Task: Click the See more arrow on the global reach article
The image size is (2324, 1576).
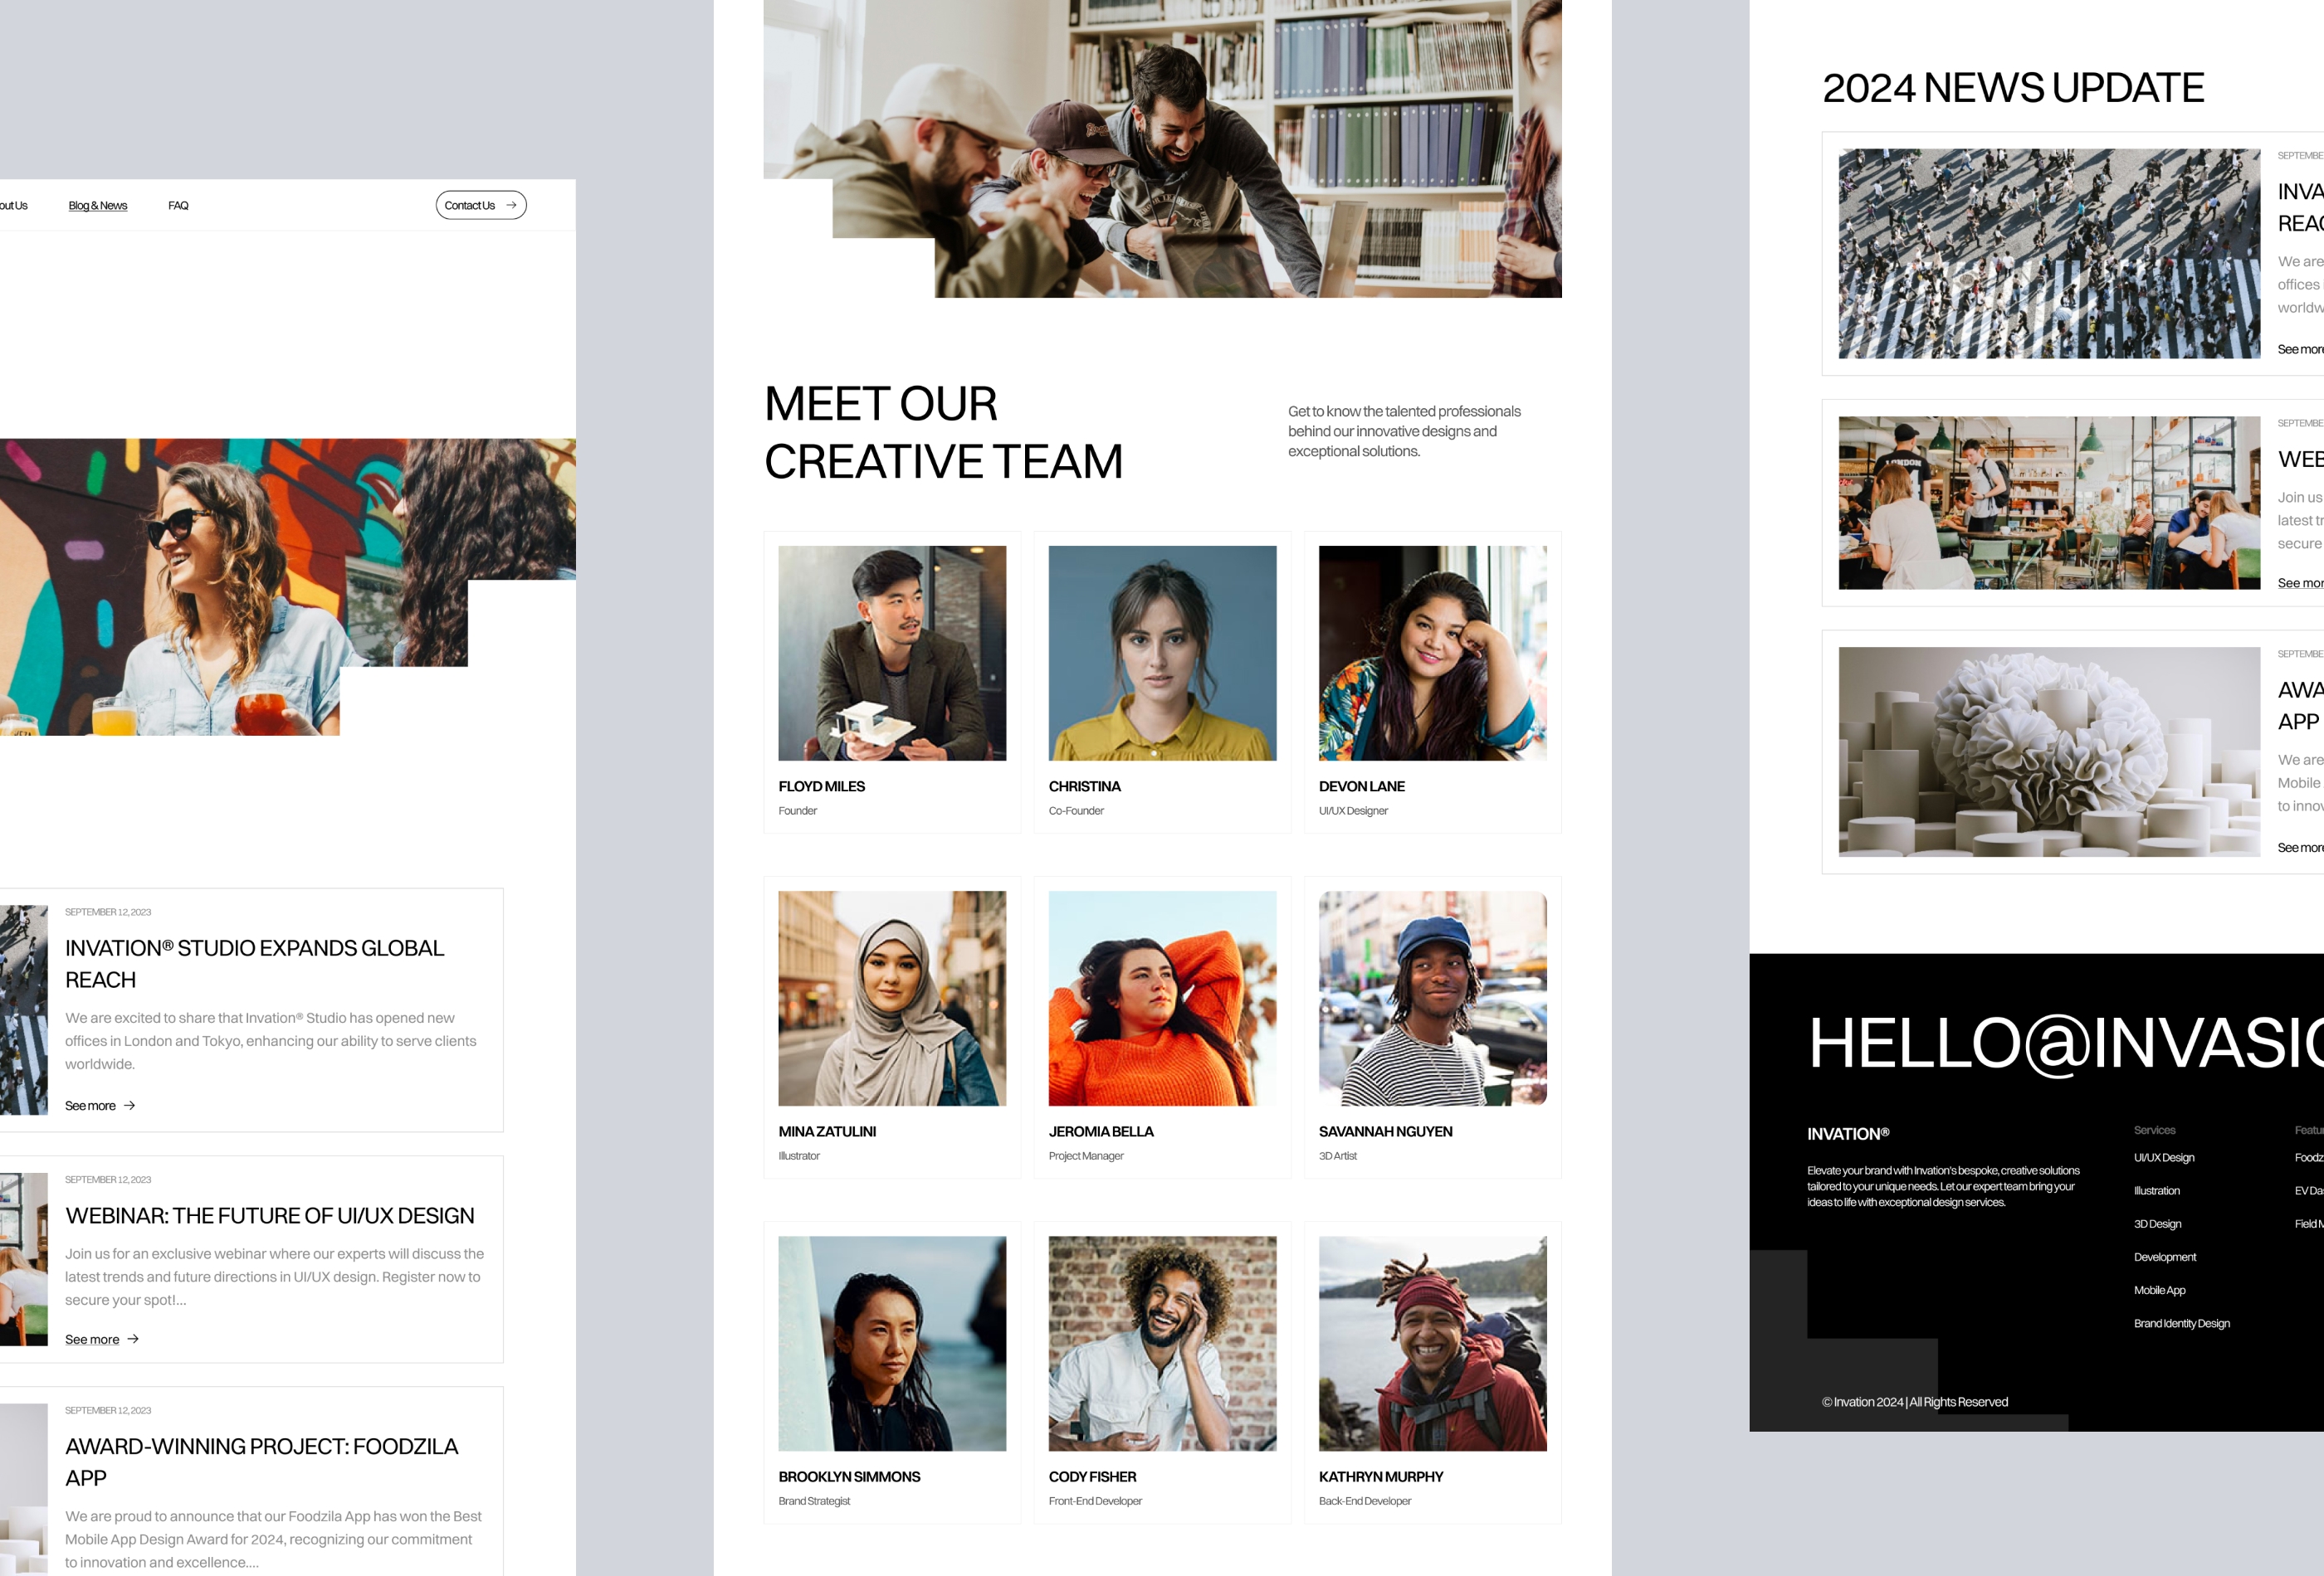Action: pyautogui.click(x=129, y=1106)
